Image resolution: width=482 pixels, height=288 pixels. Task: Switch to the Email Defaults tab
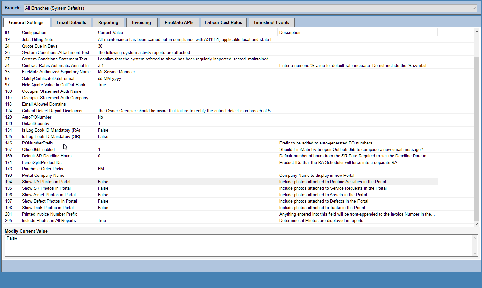click(x=71, y=22)
